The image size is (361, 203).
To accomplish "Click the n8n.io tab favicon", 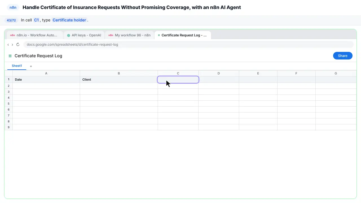I will coord(12,35).
